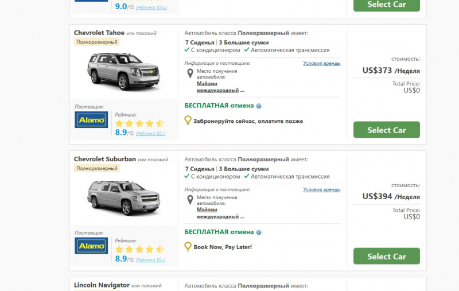Screen dimensions: 459x291
Task: Open the rental conditions link for the Tahoe
Action: (x=321, y=63)
